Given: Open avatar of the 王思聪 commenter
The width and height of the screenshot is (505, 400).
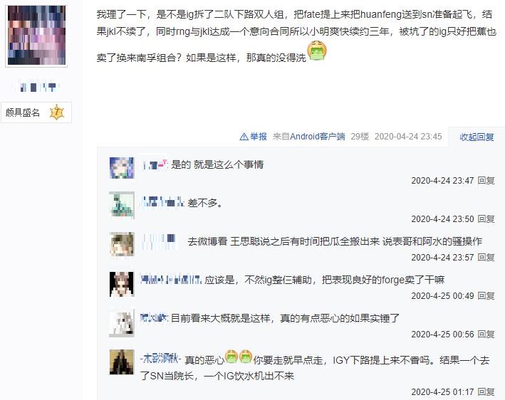Looking at the screenshot, I should click(x=122, y=244).
